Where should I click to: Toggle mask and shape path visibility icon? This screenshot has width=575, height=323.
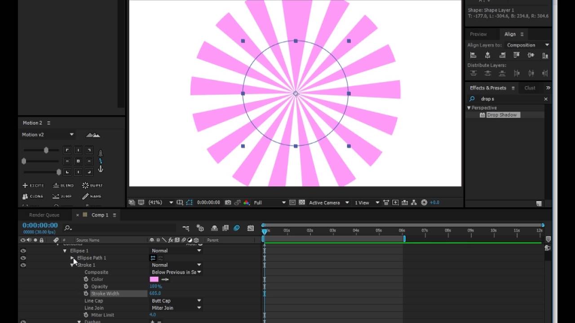coord(189,203)
